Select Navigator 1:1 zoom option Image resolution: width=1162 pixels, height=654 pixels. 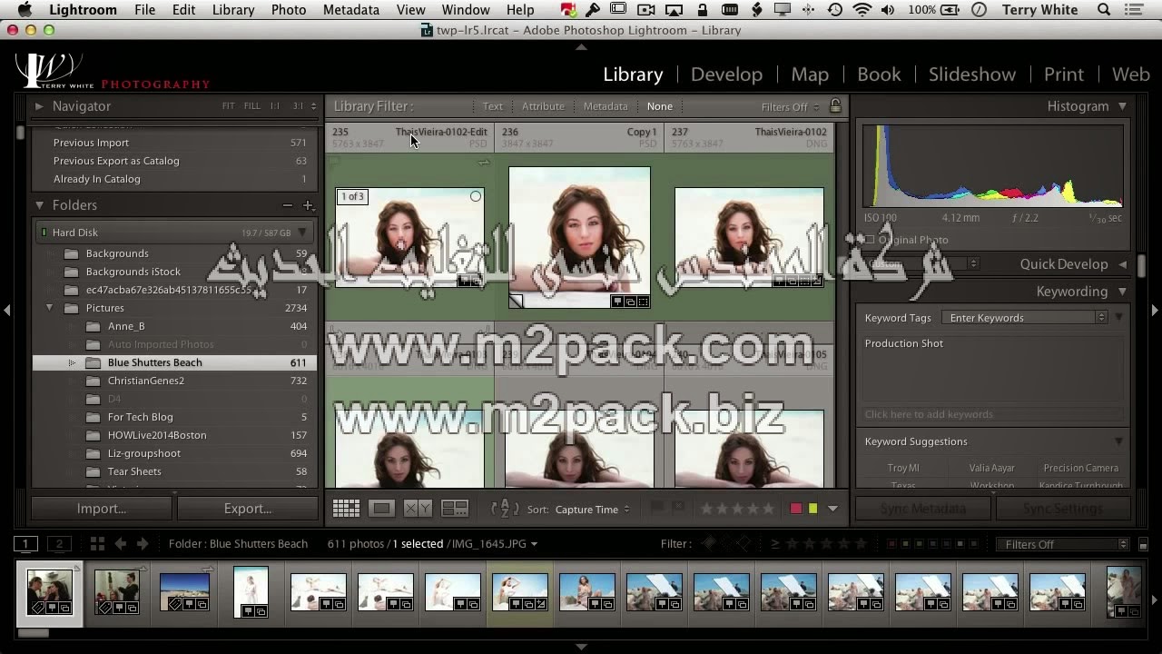coord(275,106)
